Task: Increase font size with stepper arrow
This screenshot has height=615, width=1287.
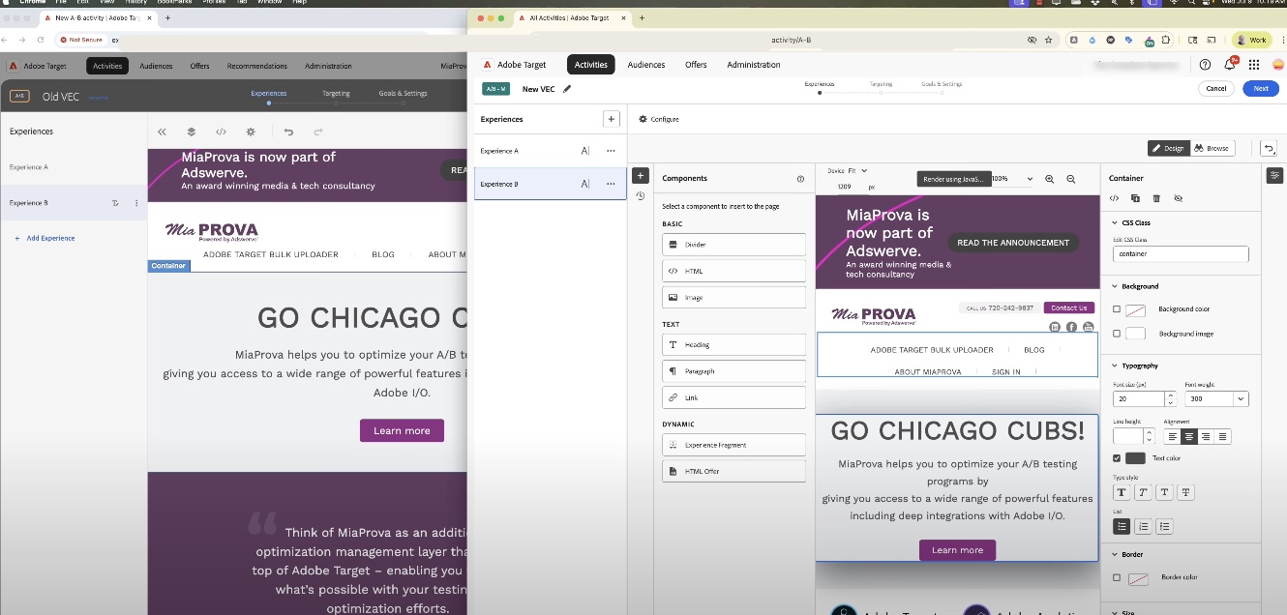Action: (1170, 395)
